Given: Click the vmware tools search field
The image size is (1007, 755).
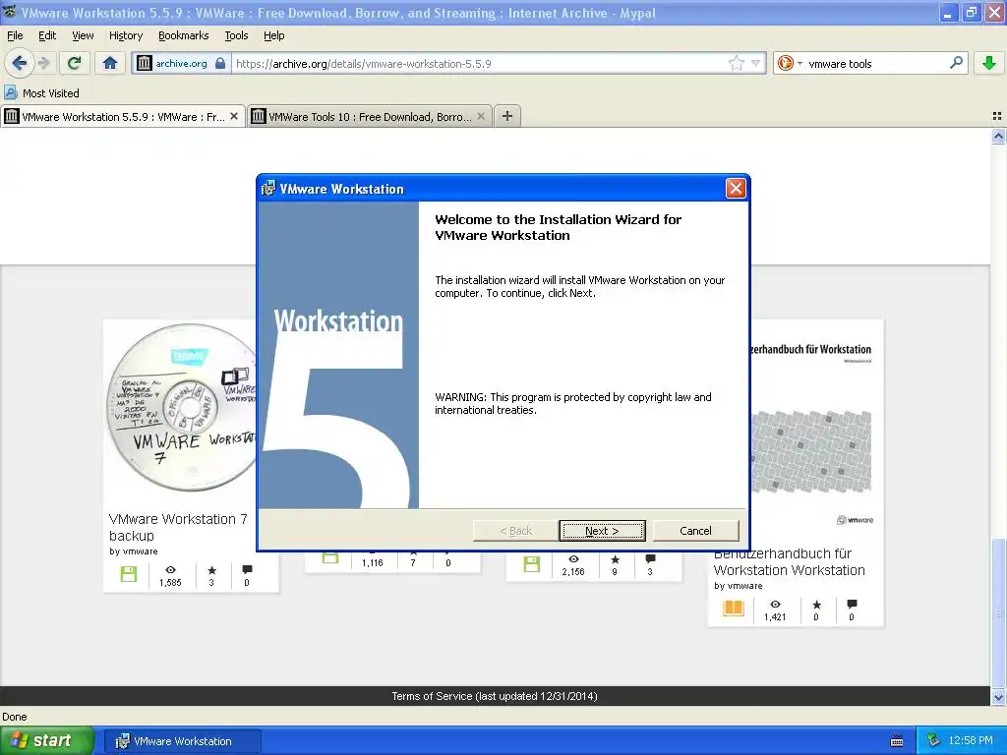Looking at the screenshot, I should (876, 64).
